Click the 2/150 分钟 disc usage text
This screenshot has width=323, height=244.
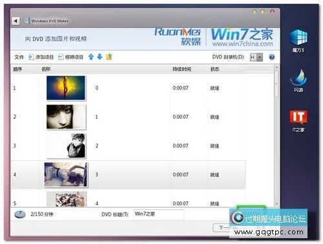(x=42, y=214)
